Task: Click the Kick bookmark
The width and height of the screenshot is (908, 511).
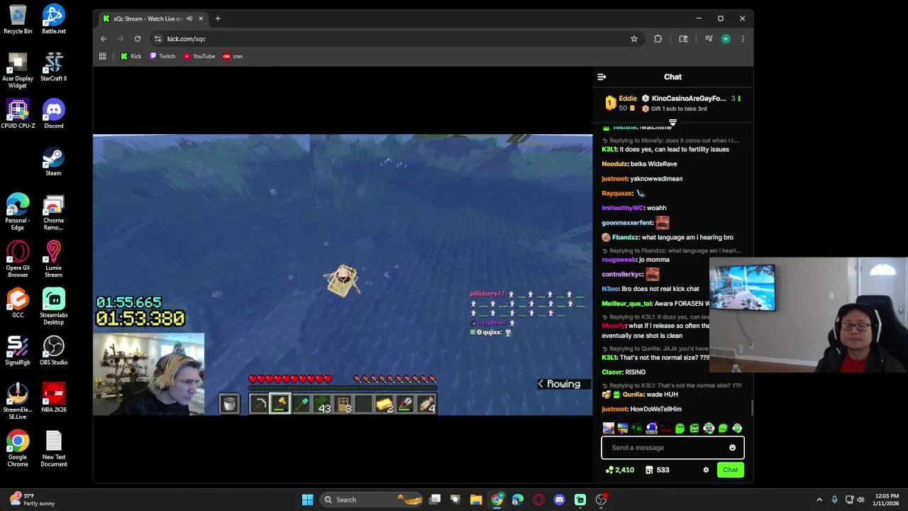Action: 131,56
